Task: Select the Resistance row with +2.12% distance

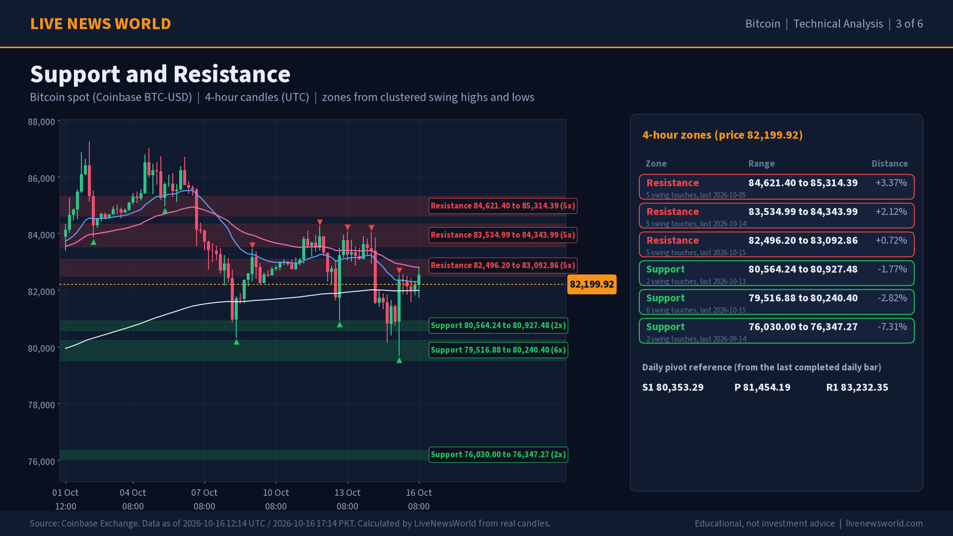Action: (x=777, y=216)
